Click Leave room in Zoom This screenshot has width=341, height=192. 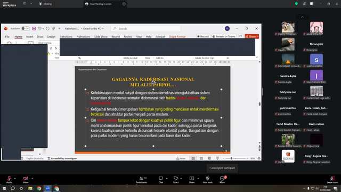coord(332,180)
